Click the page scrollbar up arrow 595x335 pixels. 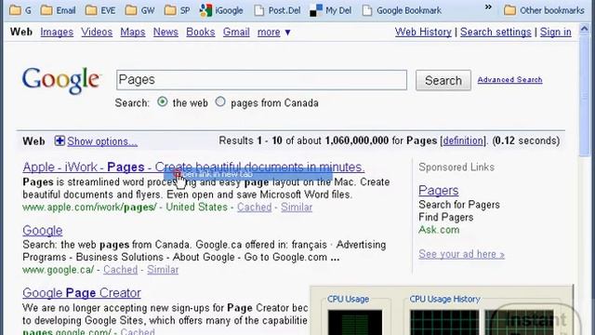[x=585, y=29]
